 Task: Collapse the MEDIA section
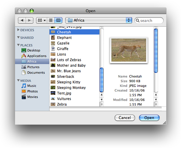tap(18, 80)
